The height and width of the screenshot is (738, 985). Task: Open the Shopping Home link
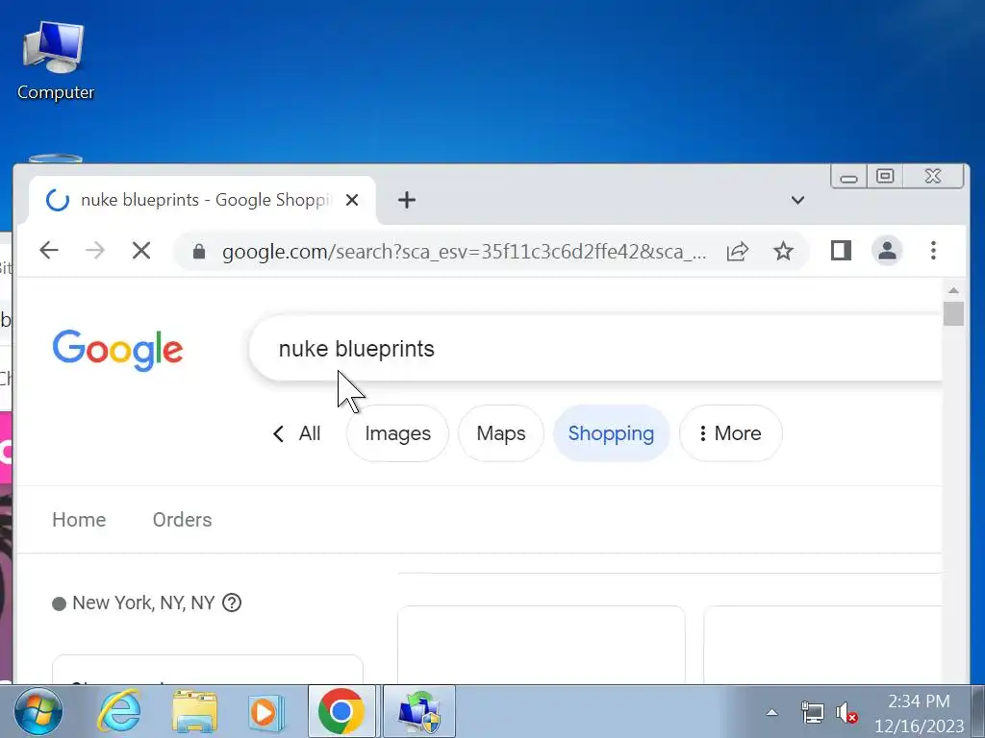click(79, 520)
